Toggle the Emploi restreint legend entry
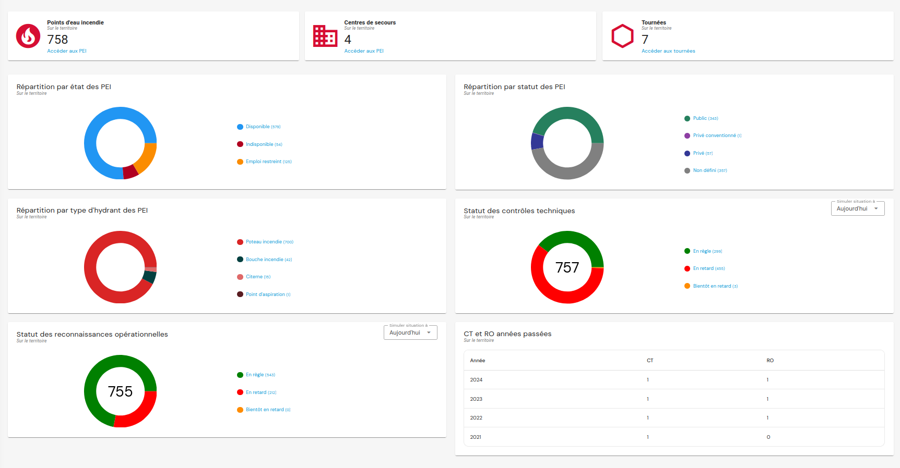The image size is (900, 468). 264,162
